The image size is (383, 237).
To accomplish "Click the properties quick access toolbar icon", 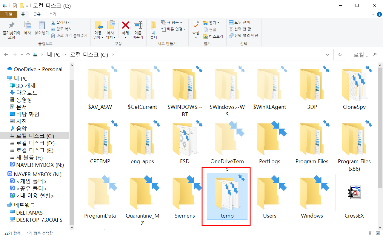I will 15,6.
